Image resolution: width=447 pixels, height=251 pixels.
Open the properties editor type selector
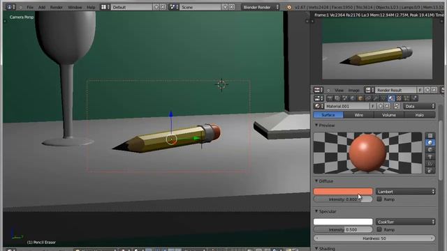point(318,98)
